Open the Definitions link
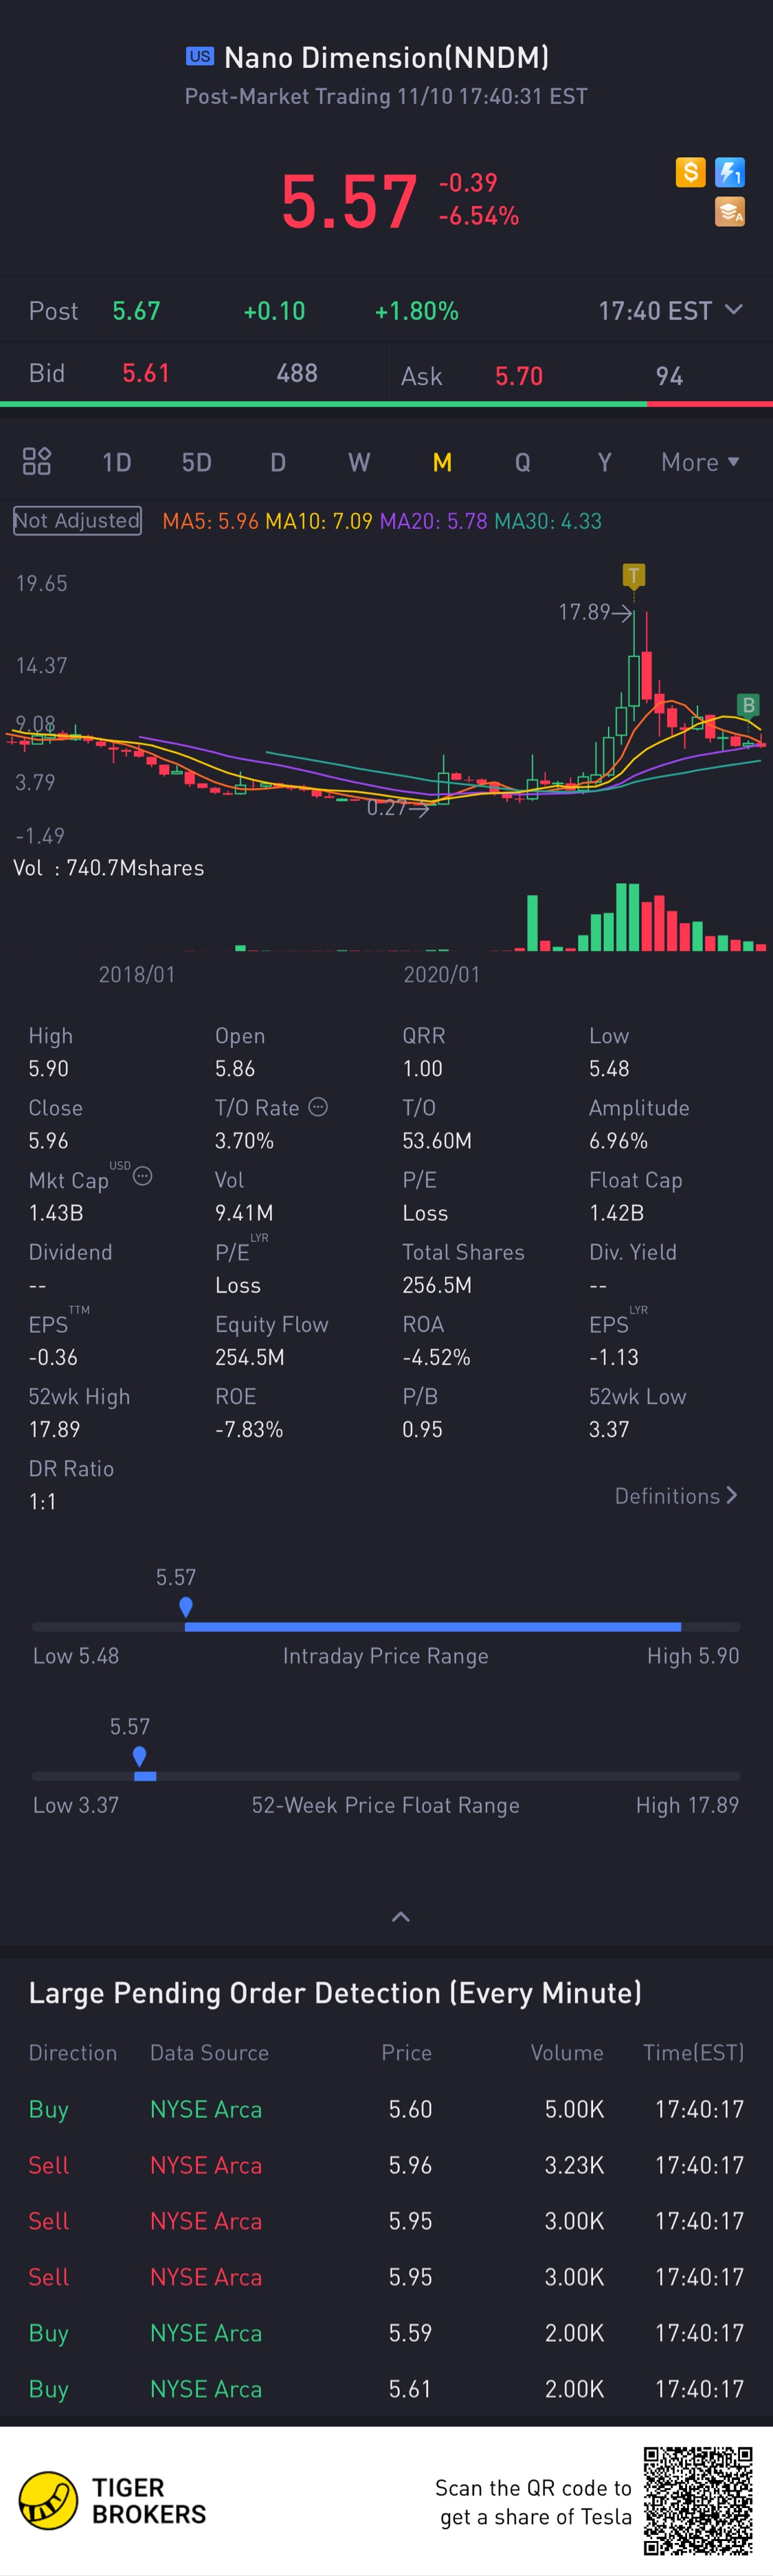 click(x=676, y=1495)
